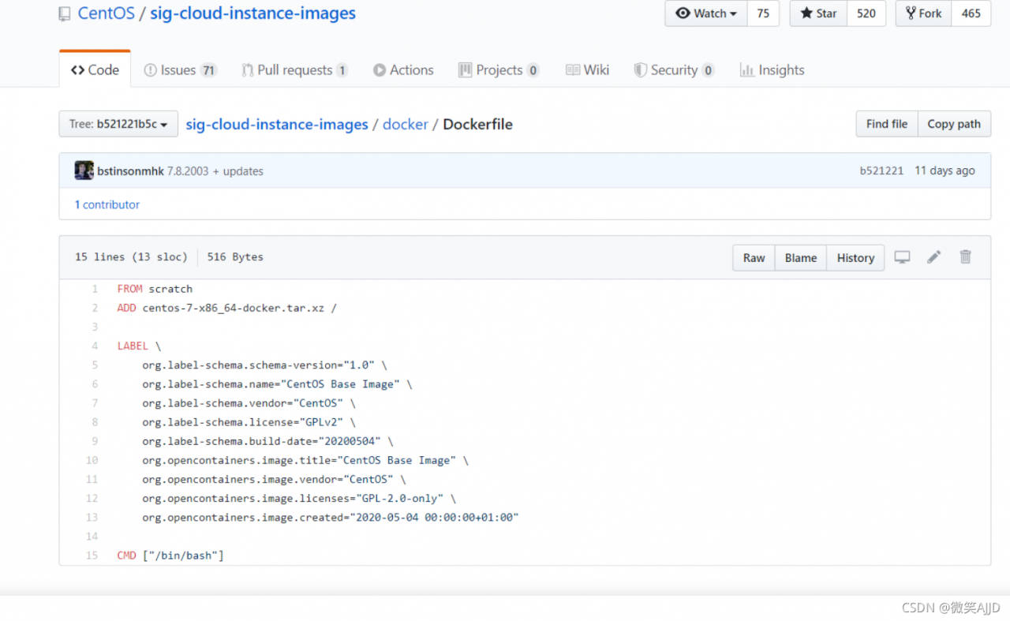Open the Watch dropdown button

(706, 13)
